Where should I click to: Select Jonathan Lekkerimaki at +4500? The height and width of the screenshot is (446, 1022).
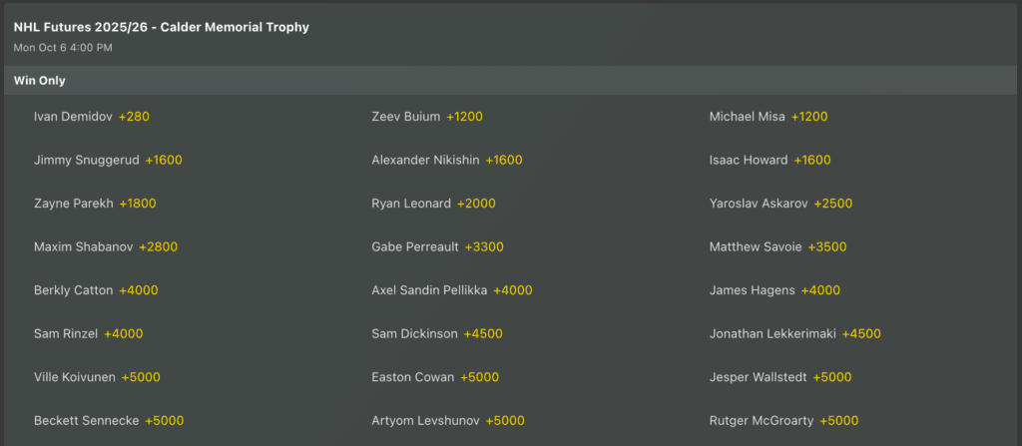point(861,333)
